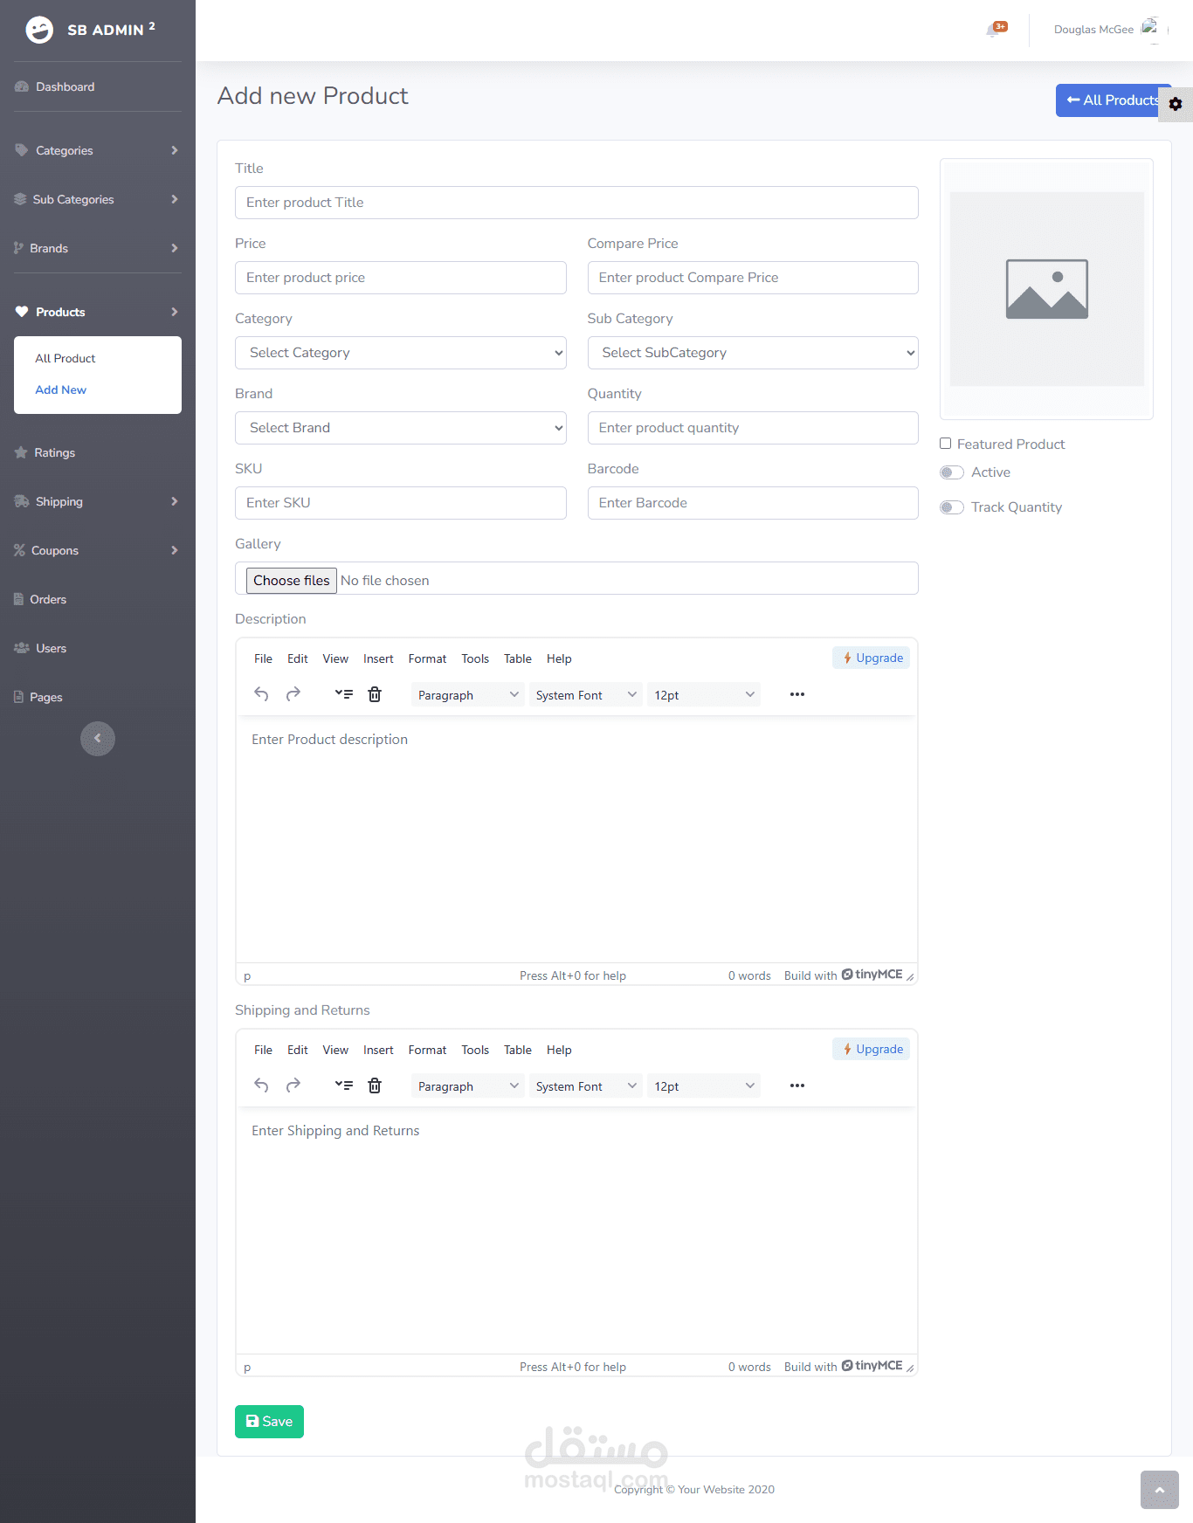The width and height of the screenshot is (1193, 1523).
Task: Click the Pages sidebar icon
Action: point(18,697)
